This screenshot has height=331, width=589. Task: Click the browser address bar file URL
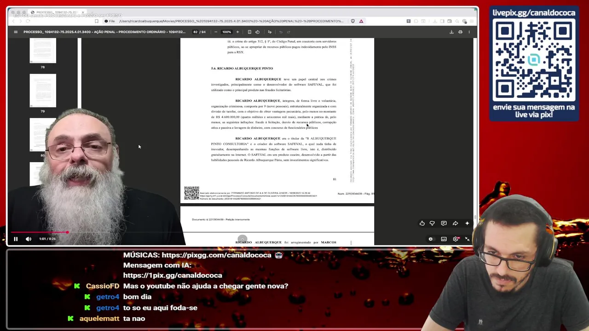(231, 21)
